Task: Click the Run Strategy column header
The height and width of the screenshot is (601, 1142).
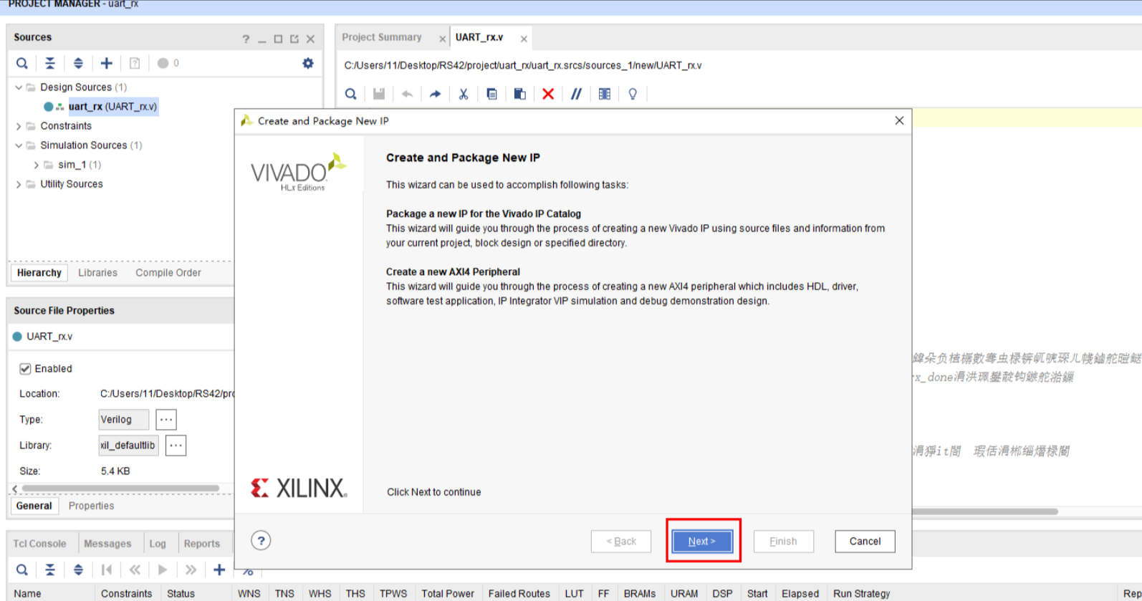Action: coord(861,593)
